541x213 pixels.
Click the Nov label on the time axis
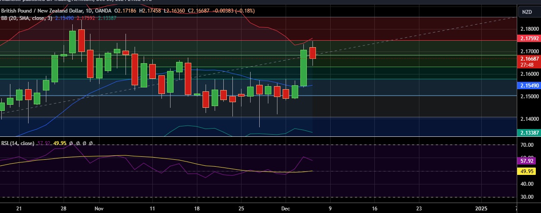pos(98,208)
